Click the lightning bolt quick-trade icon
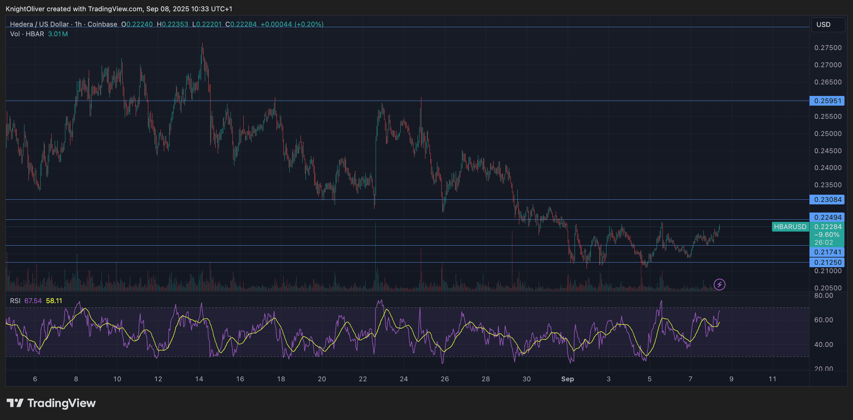Screen dimensions: 853x420 tap(719, 284)
